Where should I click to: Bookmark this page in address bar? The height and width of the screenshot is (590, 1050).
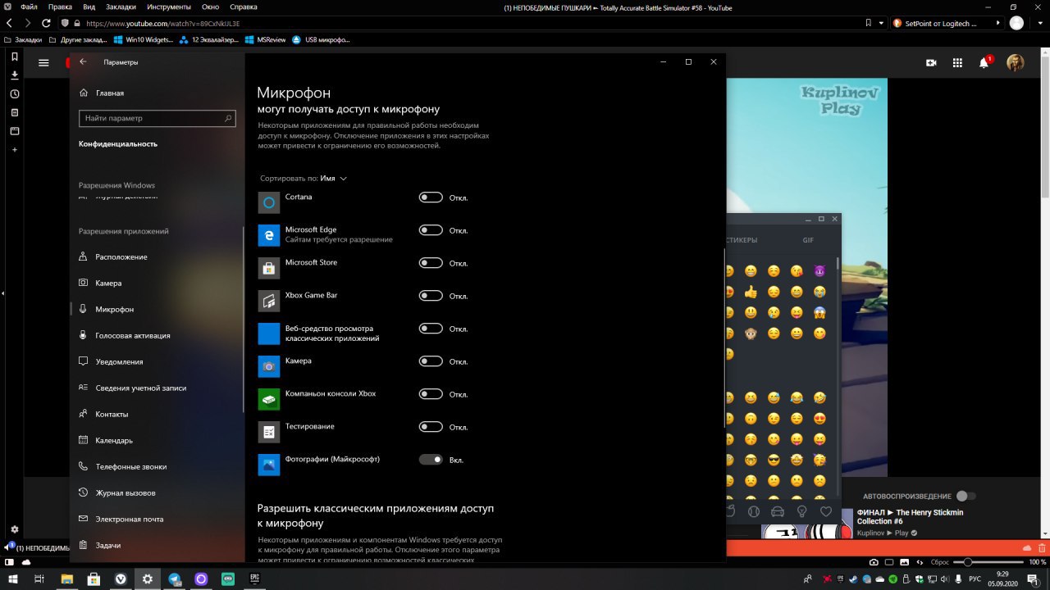coord(869,24)
